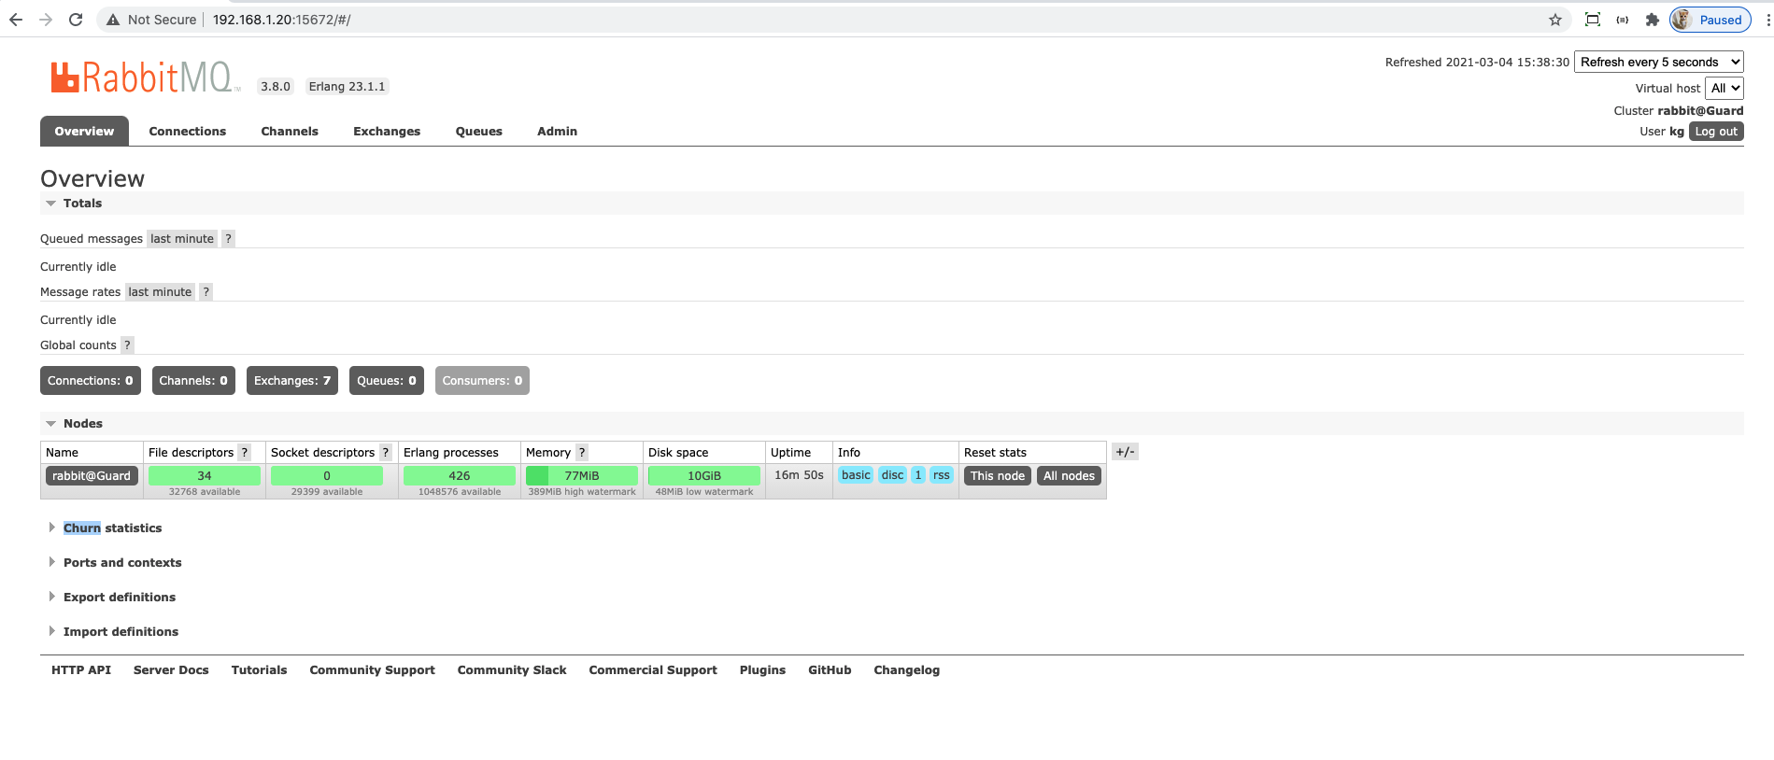The image size is (1774, 760).
Task: Open Chrome's three-dot menu
Action: [1767, 20]
